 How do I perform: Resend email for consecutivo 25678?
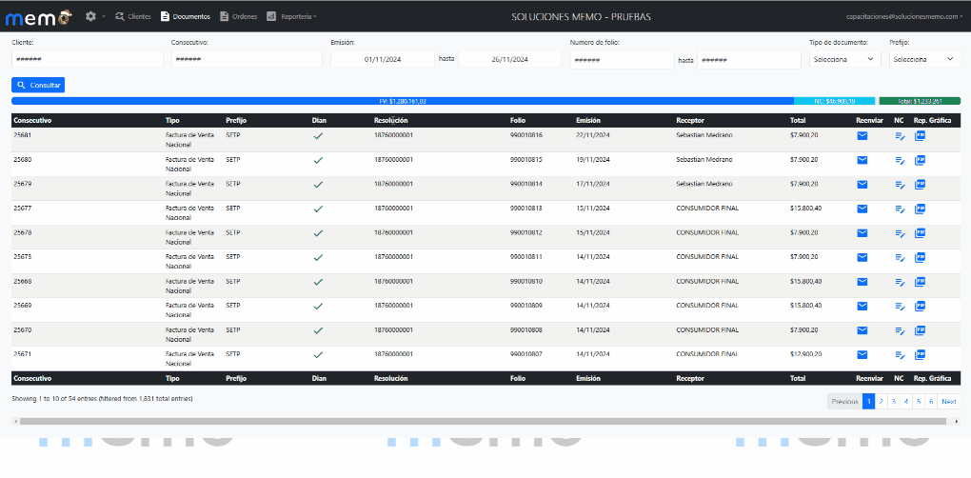(x=862, y=232)
